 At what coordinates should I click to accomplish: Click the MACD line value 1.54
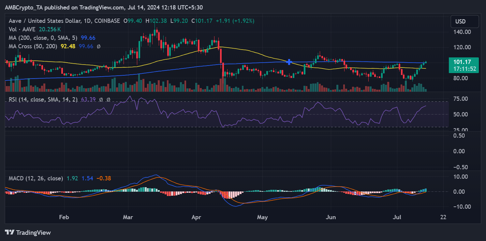coord(87,178)
